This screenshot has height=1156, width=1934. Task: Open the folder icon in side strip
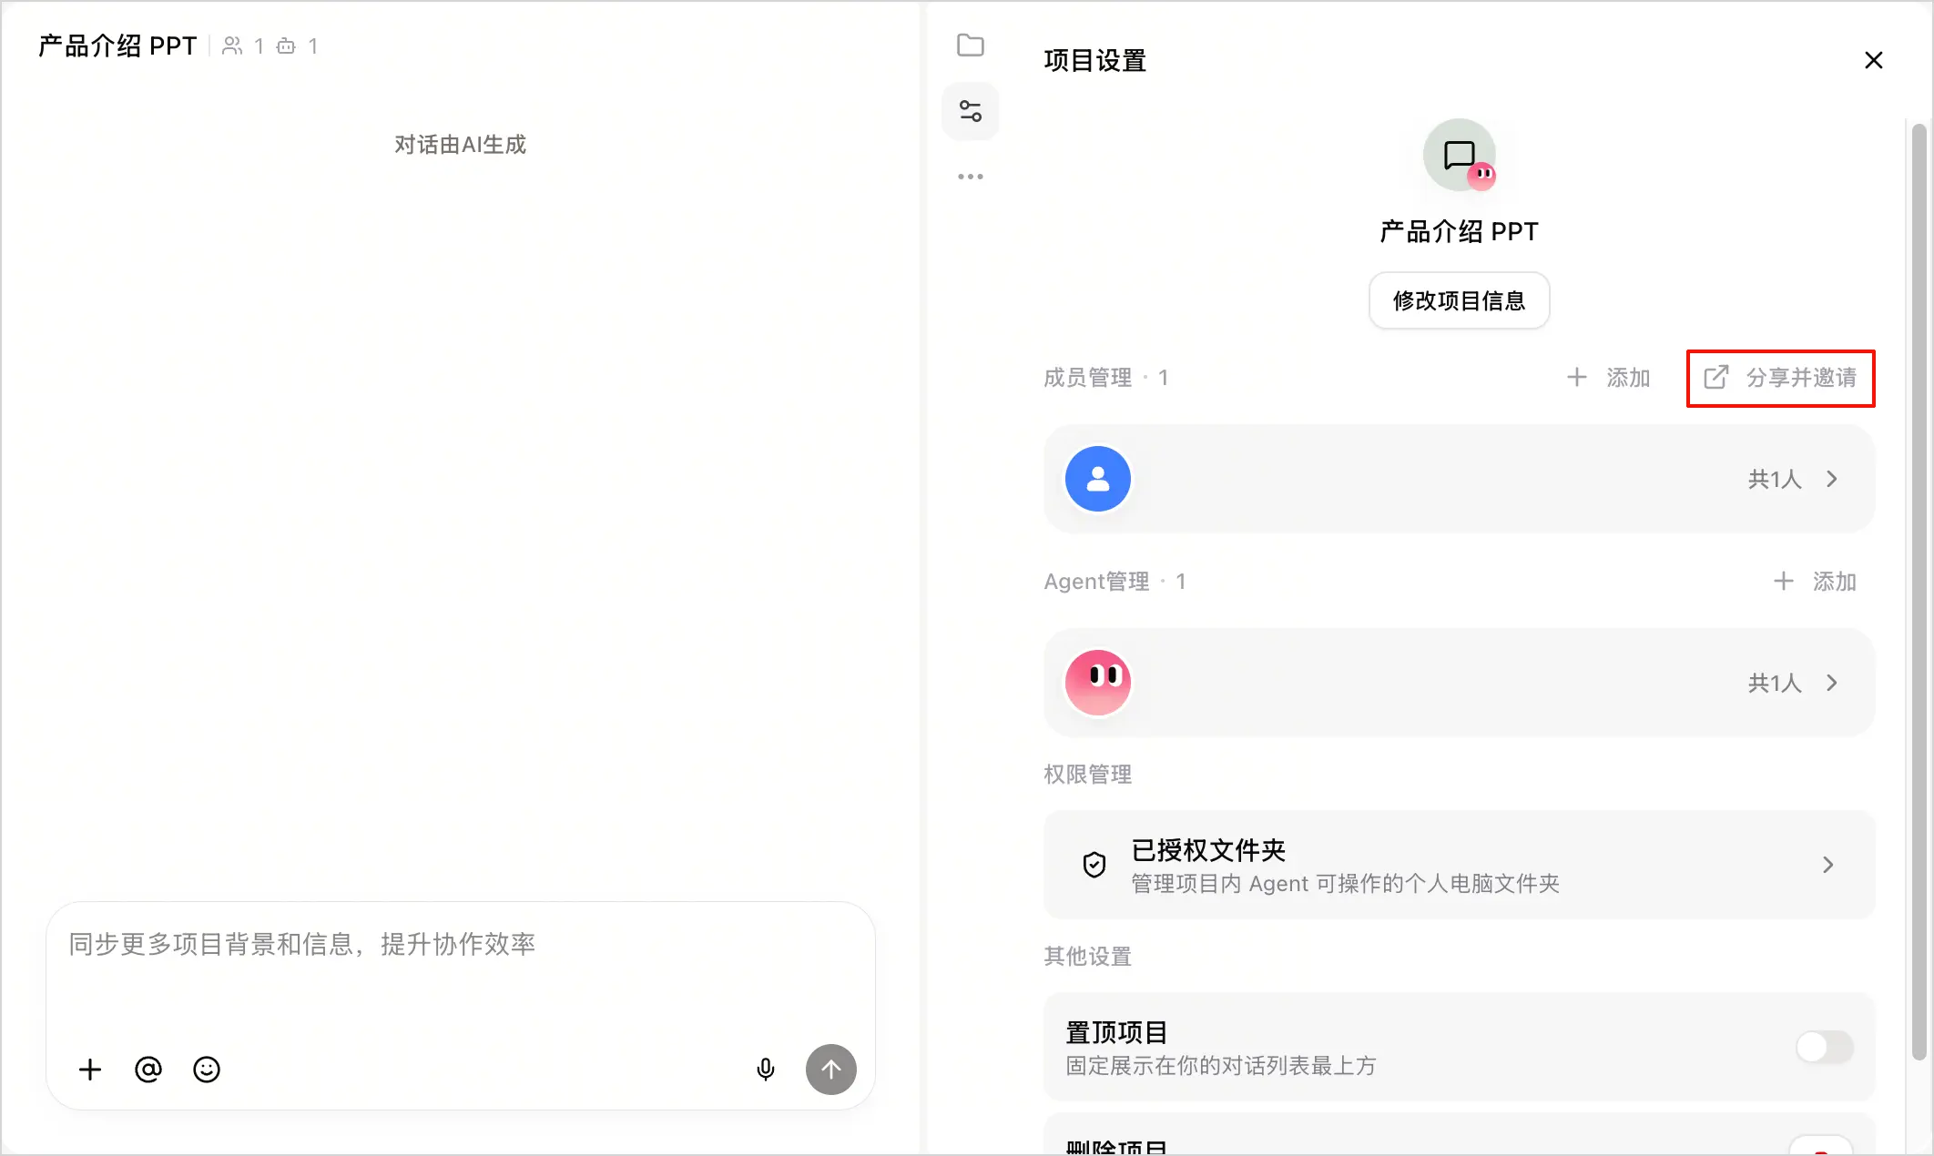pos(971,45)
